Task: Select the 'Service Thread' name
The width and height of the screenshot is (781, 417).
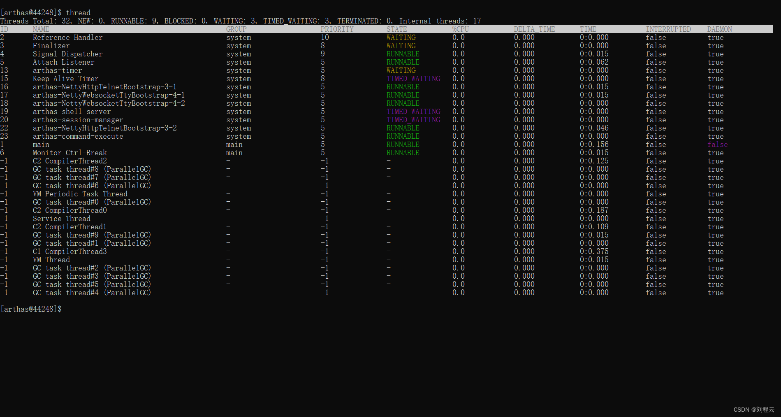Action: (62, 219)
